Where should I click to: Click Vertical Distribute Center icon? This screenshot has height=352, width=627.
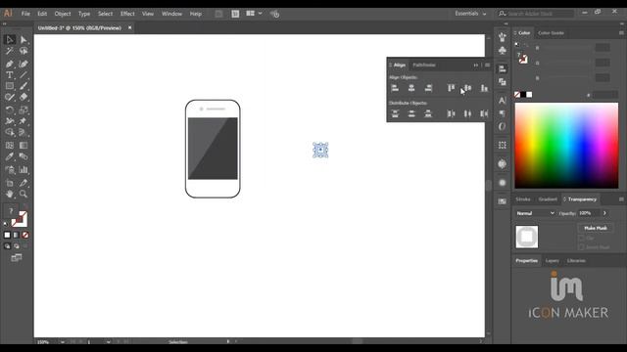tap(411, 113)
